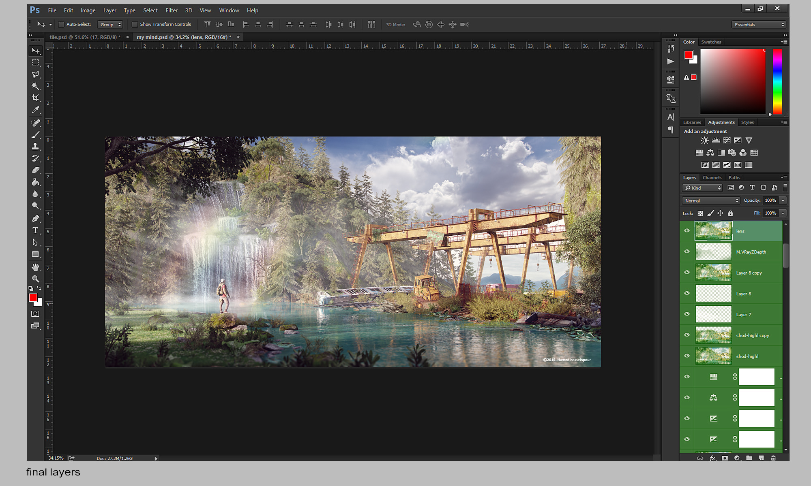Image resolution: width=811 pixels, height=486 pixels.
Task: Expand the status bar Doc info arrow
Action: 156,458
